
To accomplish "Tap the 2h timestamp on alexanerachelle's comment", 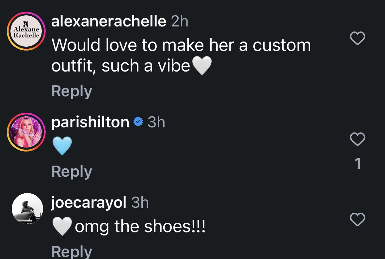I will (180, 21).
